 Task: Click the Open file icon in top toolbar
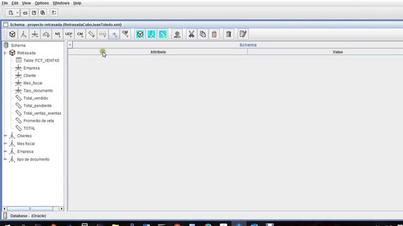(25, 13)
